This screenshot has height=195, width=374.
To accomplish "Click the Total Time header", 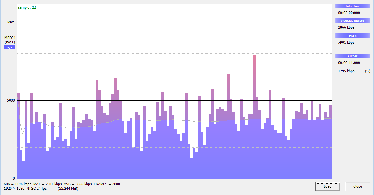I will click(x=353, y=6).
